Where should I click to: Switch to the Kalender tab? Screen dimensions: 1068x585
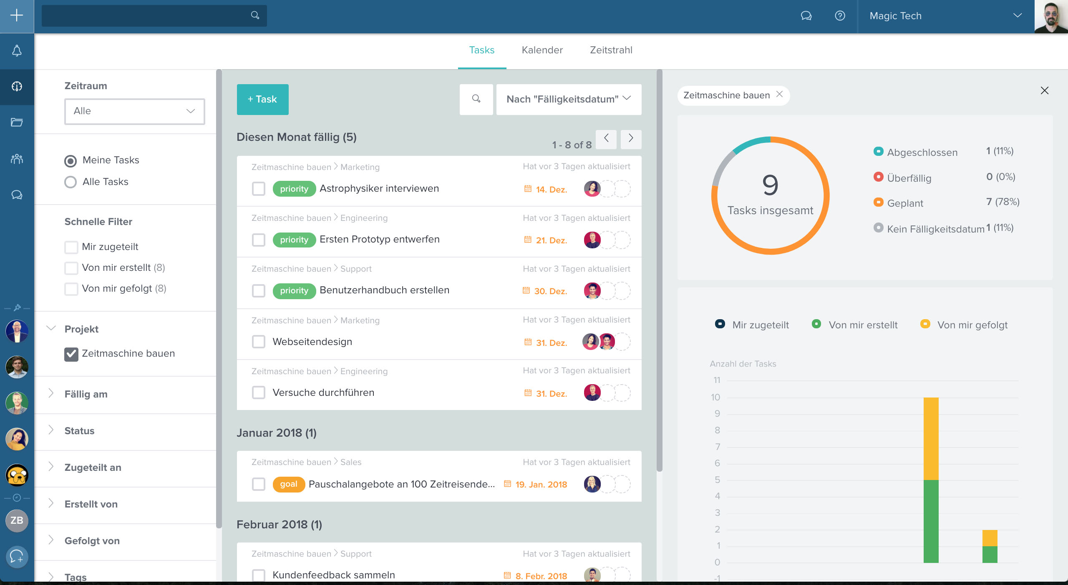[542, 50]
